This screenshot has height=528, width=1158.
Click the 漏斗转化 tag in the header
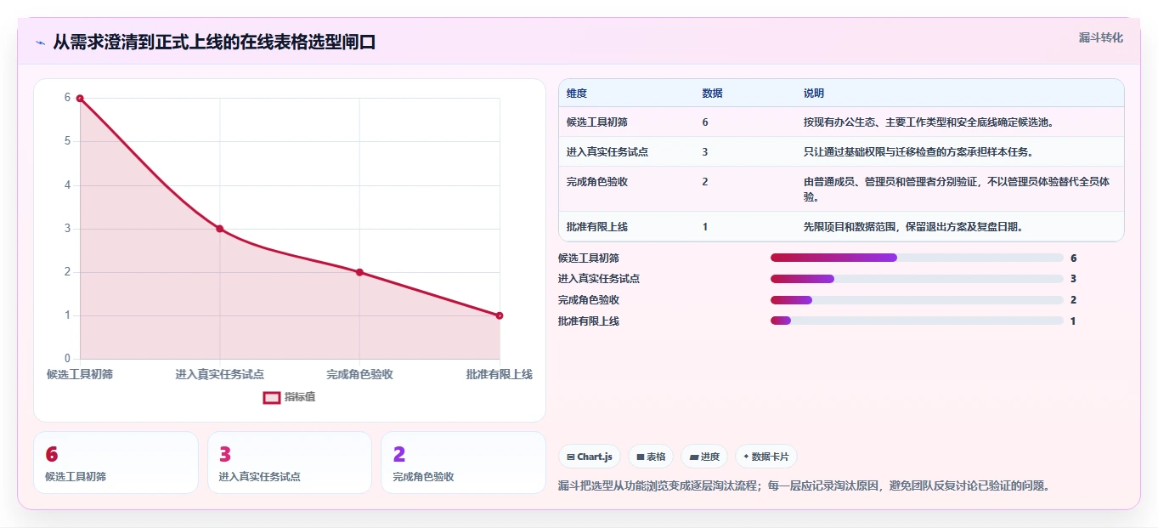(x=1101, y=37)
